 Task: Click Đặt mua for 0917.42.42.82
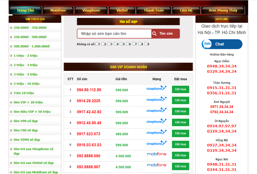[x=180, y=111]
